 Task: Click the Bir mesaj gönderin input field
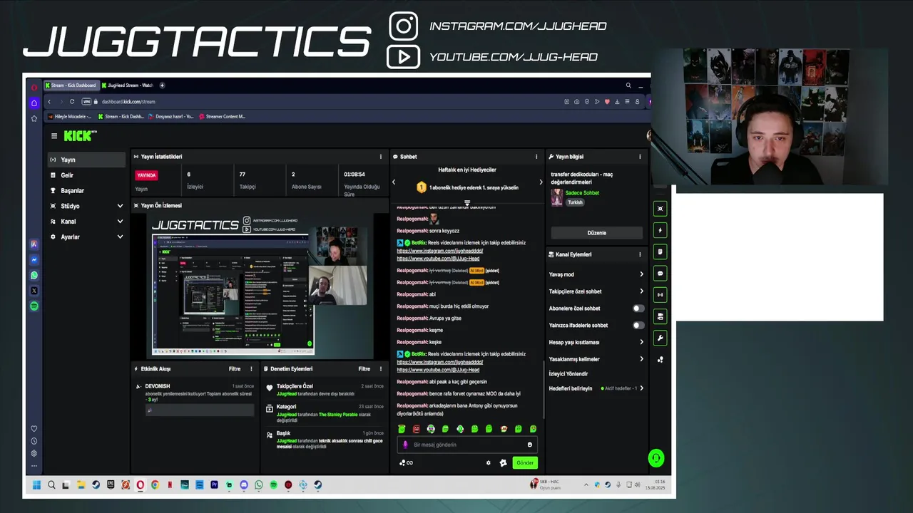(x=466, y=445)
